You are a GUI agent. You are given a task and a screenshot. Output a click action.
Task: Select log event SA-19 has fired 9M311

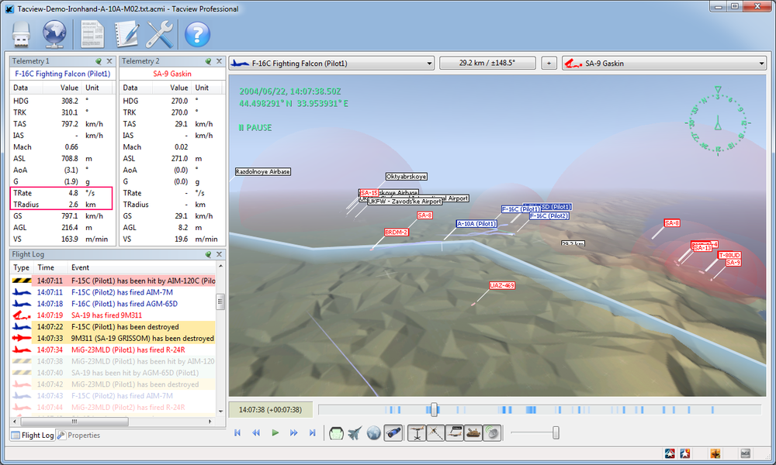113,315
